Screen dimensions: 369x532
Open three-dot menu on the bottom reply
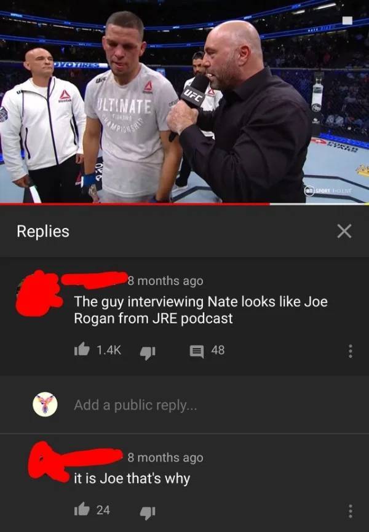click(x=351, y=511)
